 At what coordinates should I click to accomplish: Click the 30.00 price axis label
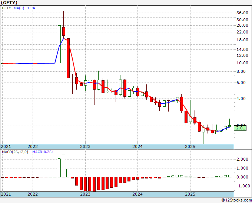(x=242, y=20)
